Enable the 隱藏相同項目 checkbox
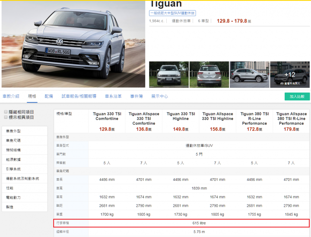This screenshot has width=311, height=237. (6, 112)
